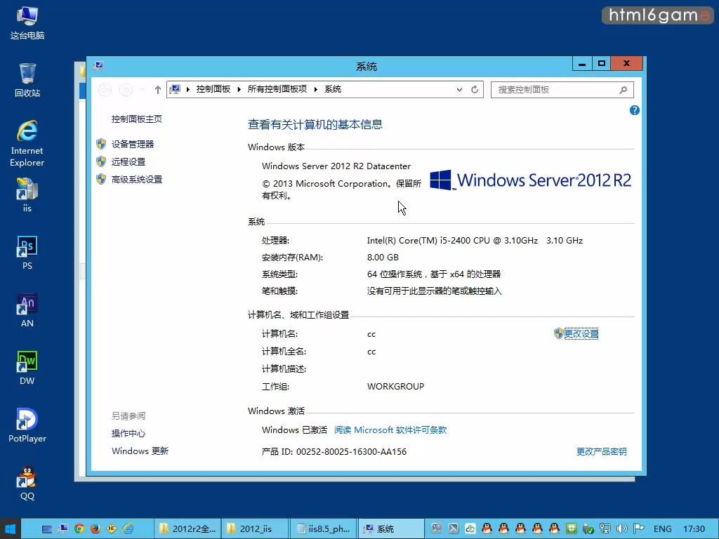Open the QQ desktop shortcut
719x539 pixels.
(27, 483)
